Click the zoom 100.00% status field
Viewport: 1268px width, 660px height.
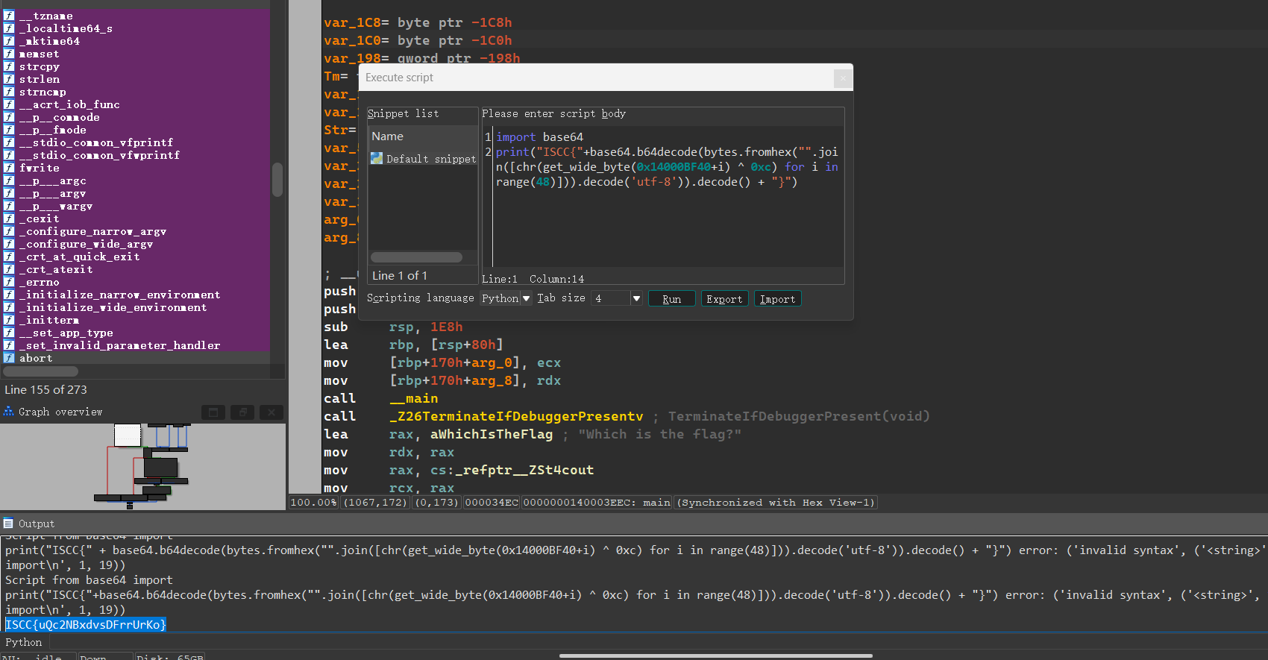[314, 503]
